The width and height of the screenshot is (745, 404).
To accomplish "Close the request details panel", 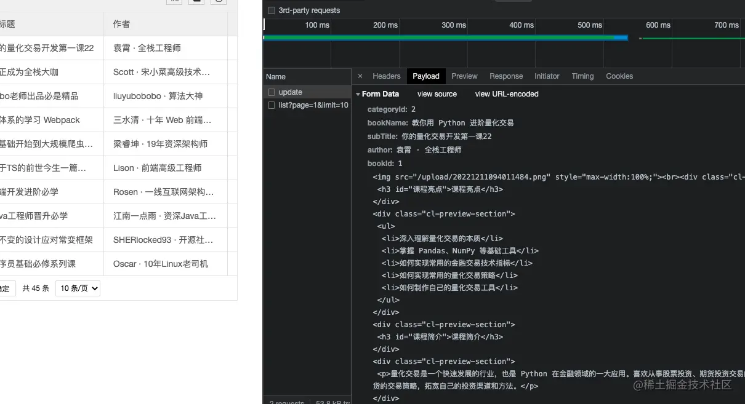I will point(360,76).
